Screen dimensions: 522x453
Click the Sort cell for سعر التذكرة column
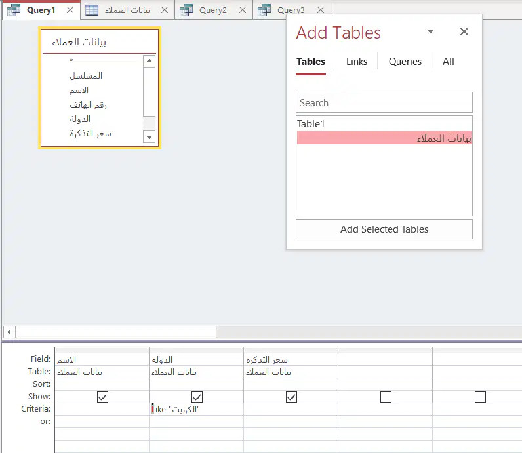291,384
